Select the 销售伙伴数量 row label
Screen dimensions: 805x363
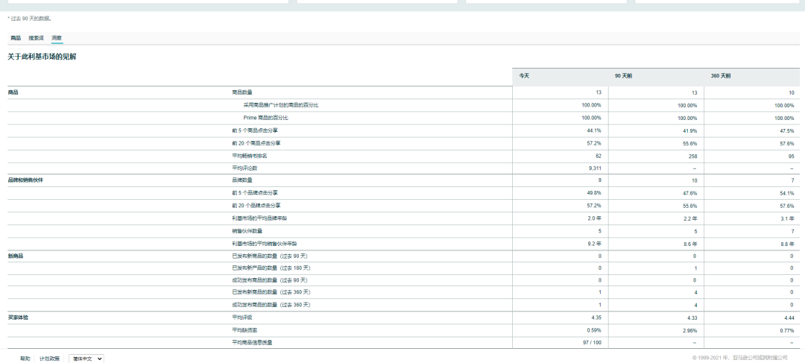[x=247, y=231]
